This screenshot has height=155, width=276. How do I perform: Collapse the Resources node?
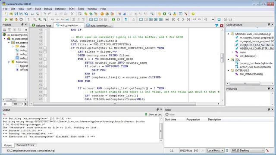pos(9,62)
